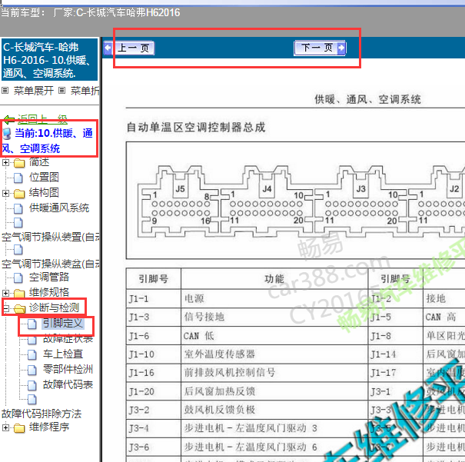
Task: Click 菜单展开 to expand all menus
Action: click(34, 91)
